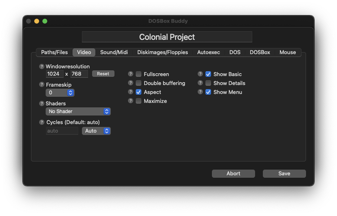
Task: Uncheck the Show Menu checkbox
Action: click(208, 92)
